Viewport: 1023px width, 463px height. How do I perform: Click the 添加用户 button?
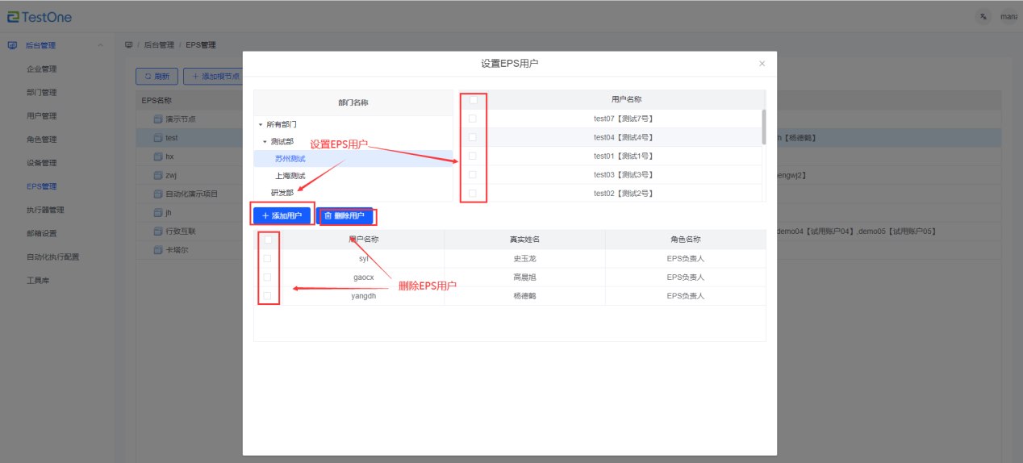[282, 216]
